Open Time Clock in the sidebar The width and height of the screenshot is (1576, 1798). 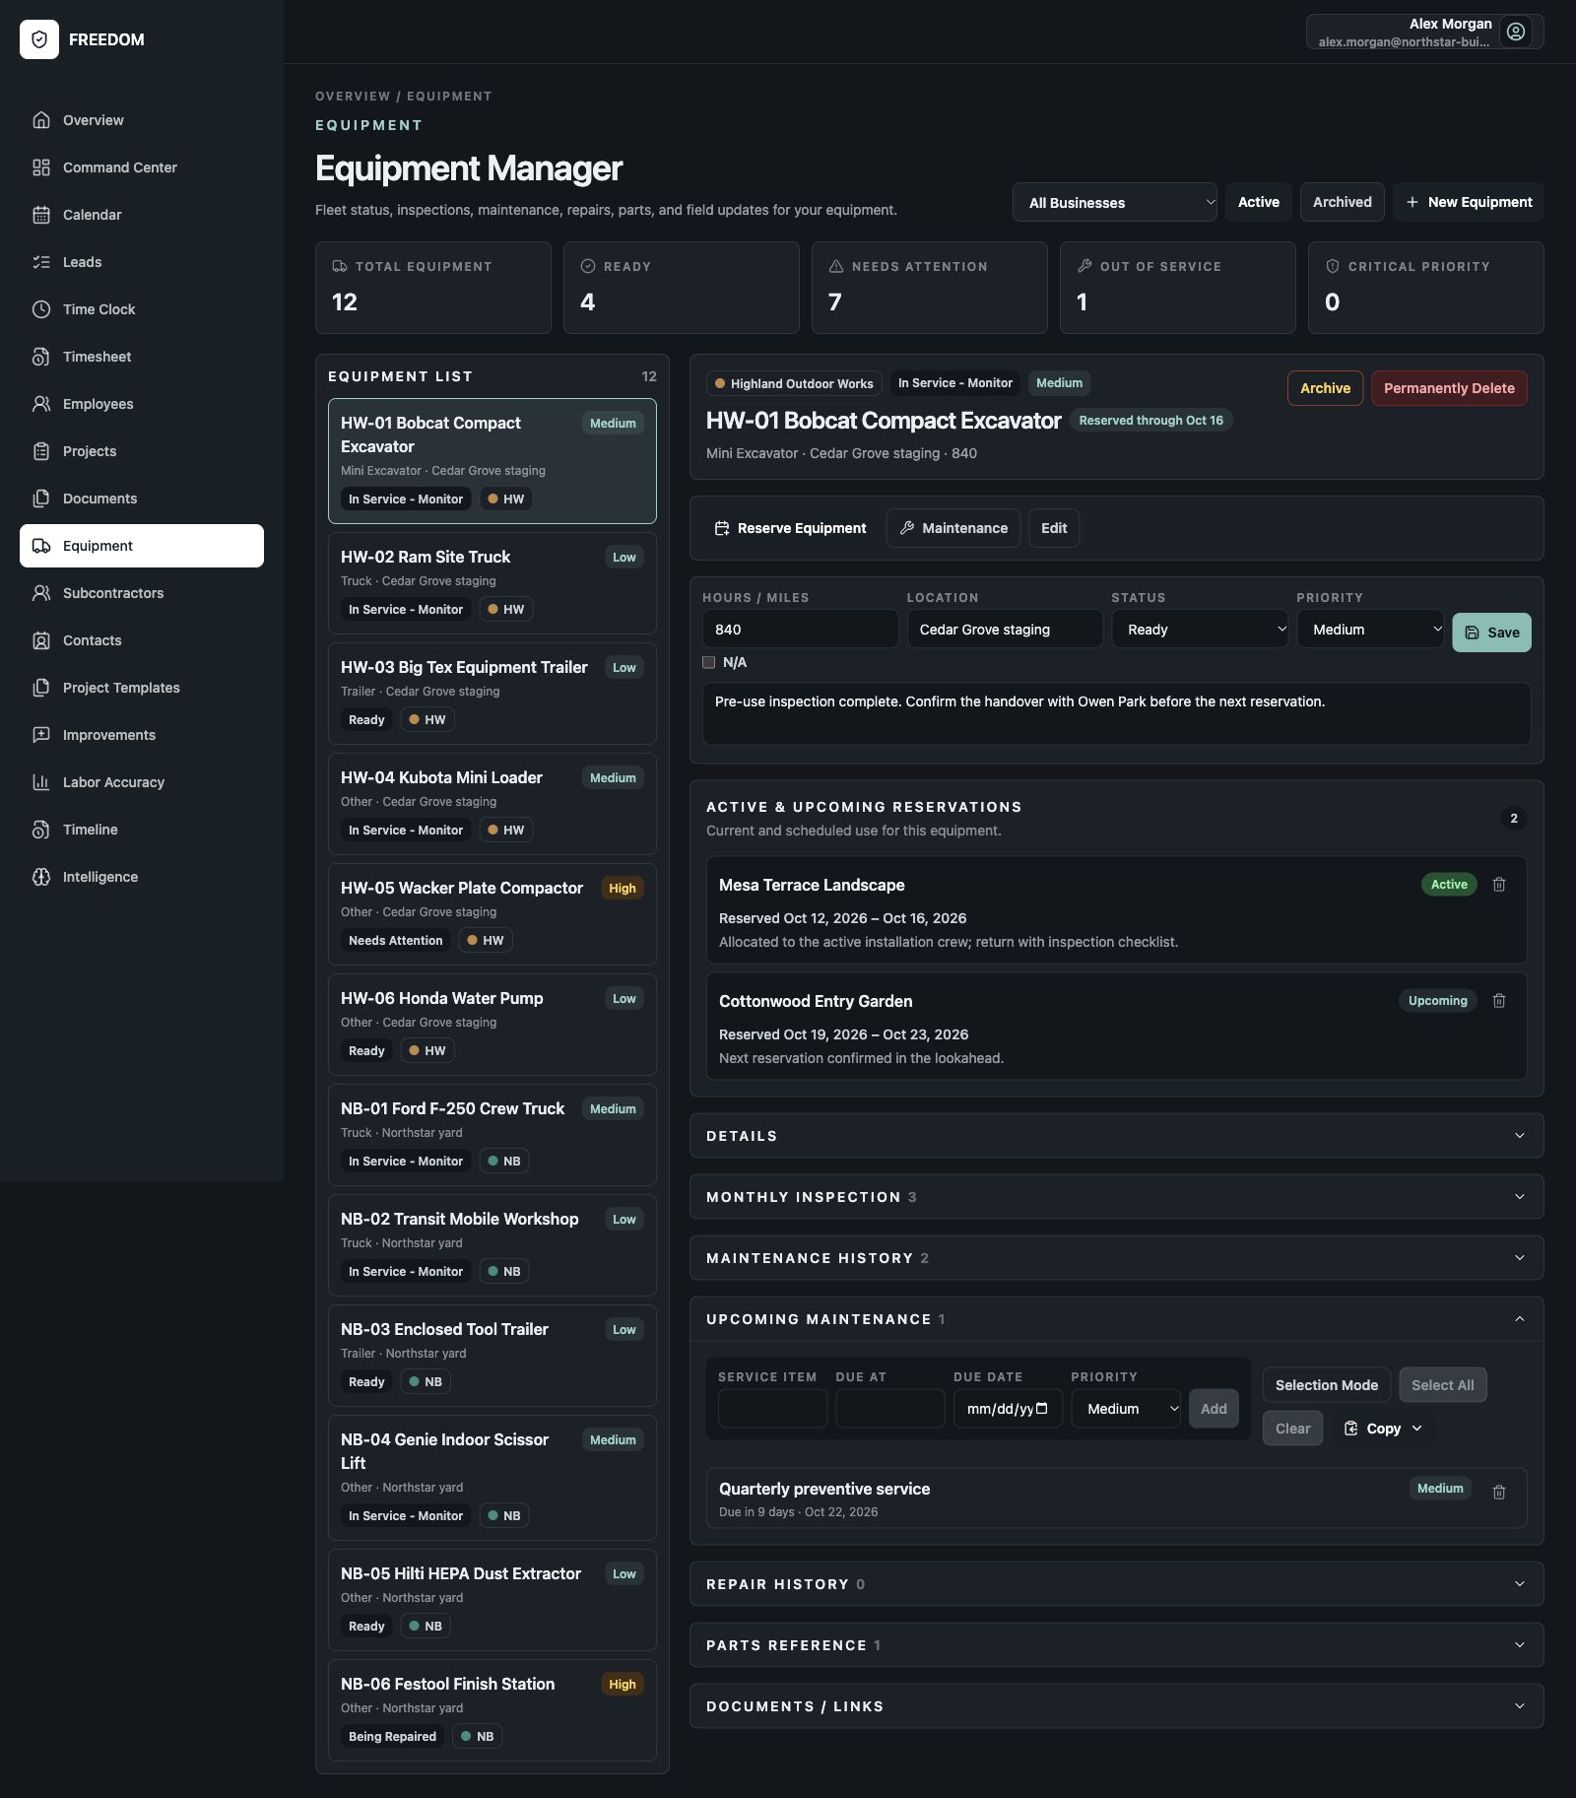coord(142,309)
